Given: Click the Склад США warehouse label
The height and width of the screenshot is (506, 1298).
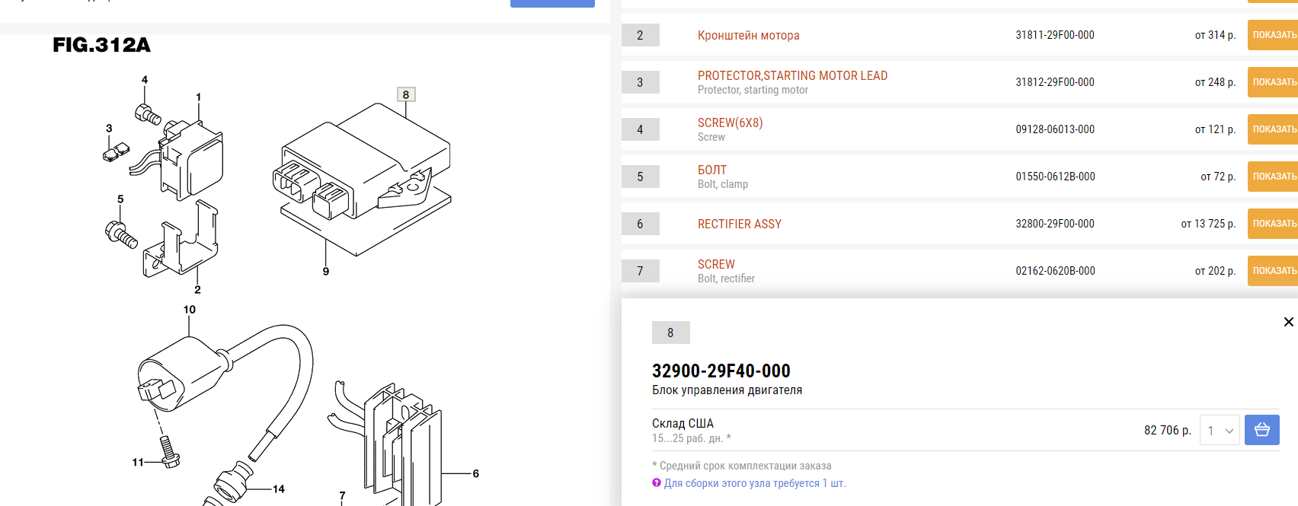Looking at the screenshot, I should coord(683,423).
